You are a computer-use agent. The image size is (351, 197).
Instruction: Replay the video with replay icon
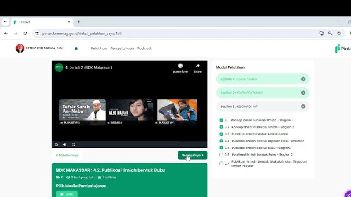(56, 144)
